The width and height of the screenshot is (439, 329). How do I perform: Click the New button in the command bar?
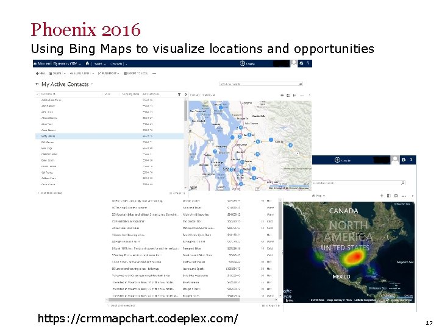[x=40, y=73]
